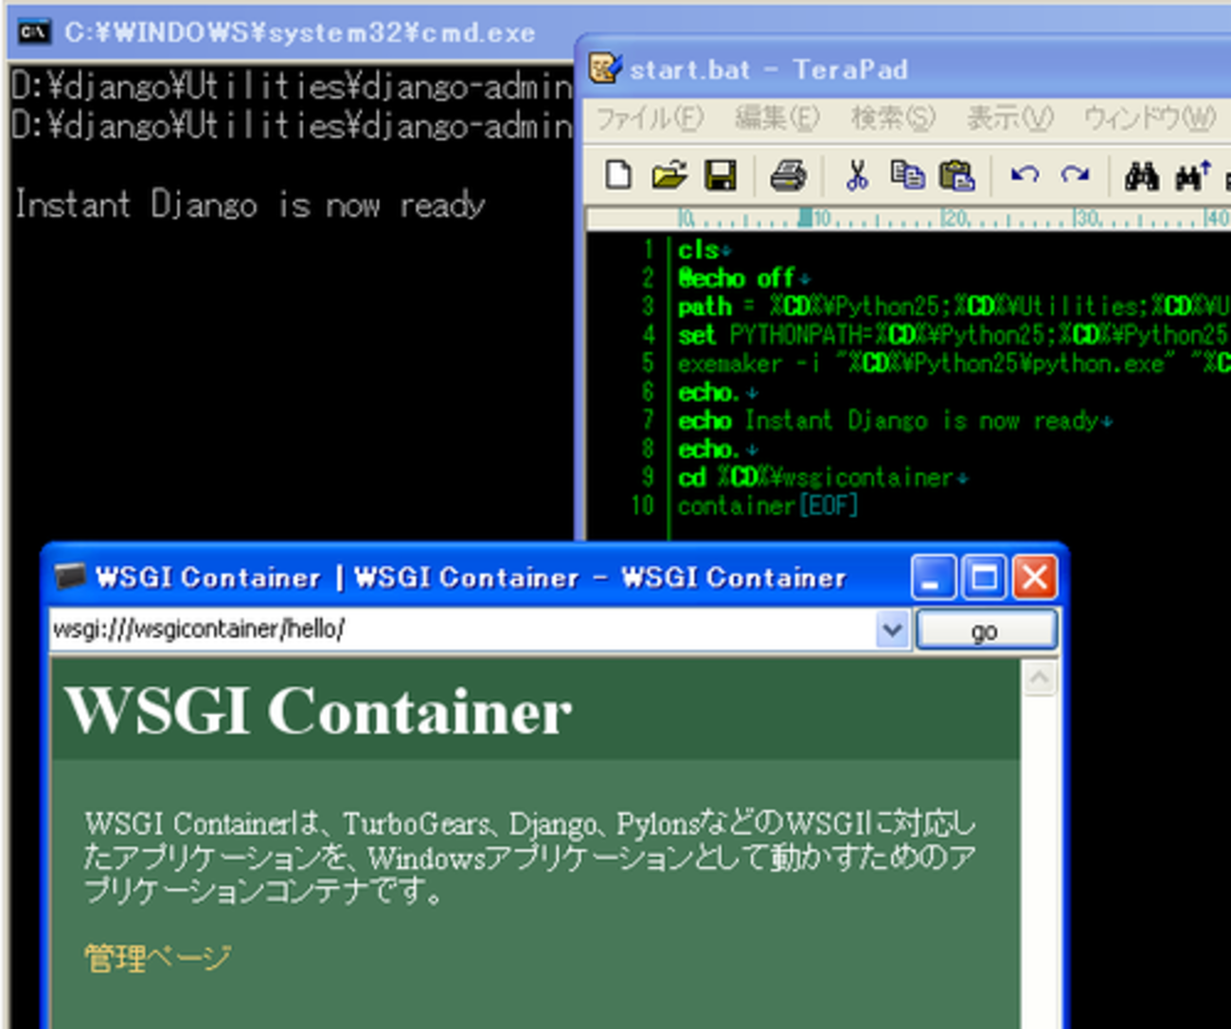Click the wsgi:///wsgicontainer/hello/ address field
The width and height of the screenshot is (1231, 1029).
464,629
